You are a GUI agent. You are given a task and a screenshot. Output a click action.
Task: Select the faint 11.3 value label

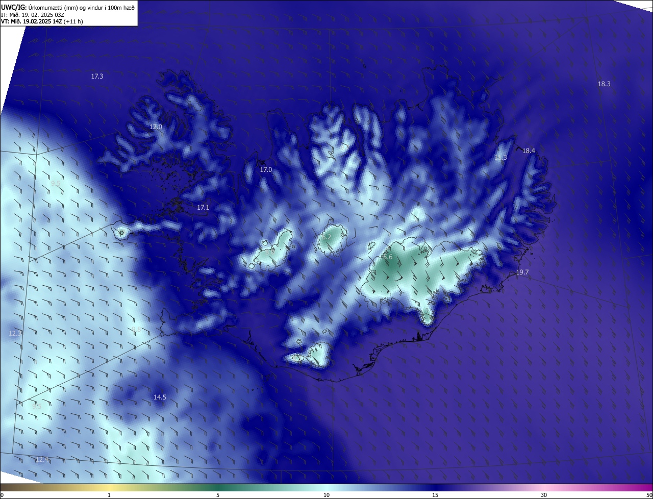500,158
